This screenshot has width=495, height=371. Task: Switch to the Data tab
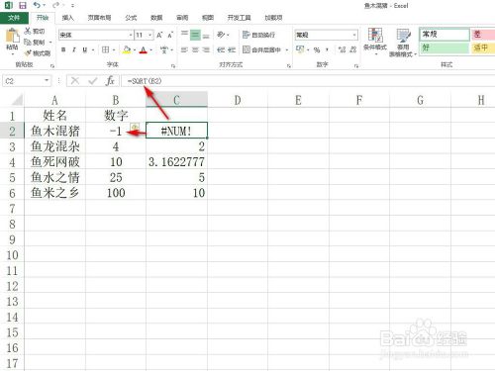[156, 18]
